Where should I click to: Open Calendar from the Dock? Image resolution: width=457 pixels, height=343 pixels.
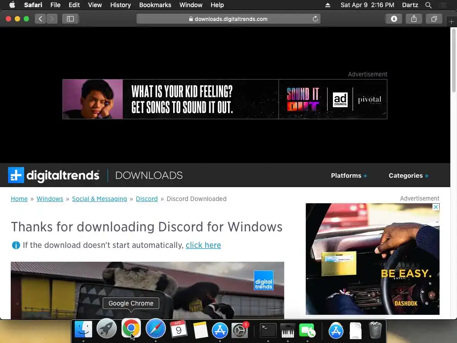click(x=178, y=329)
